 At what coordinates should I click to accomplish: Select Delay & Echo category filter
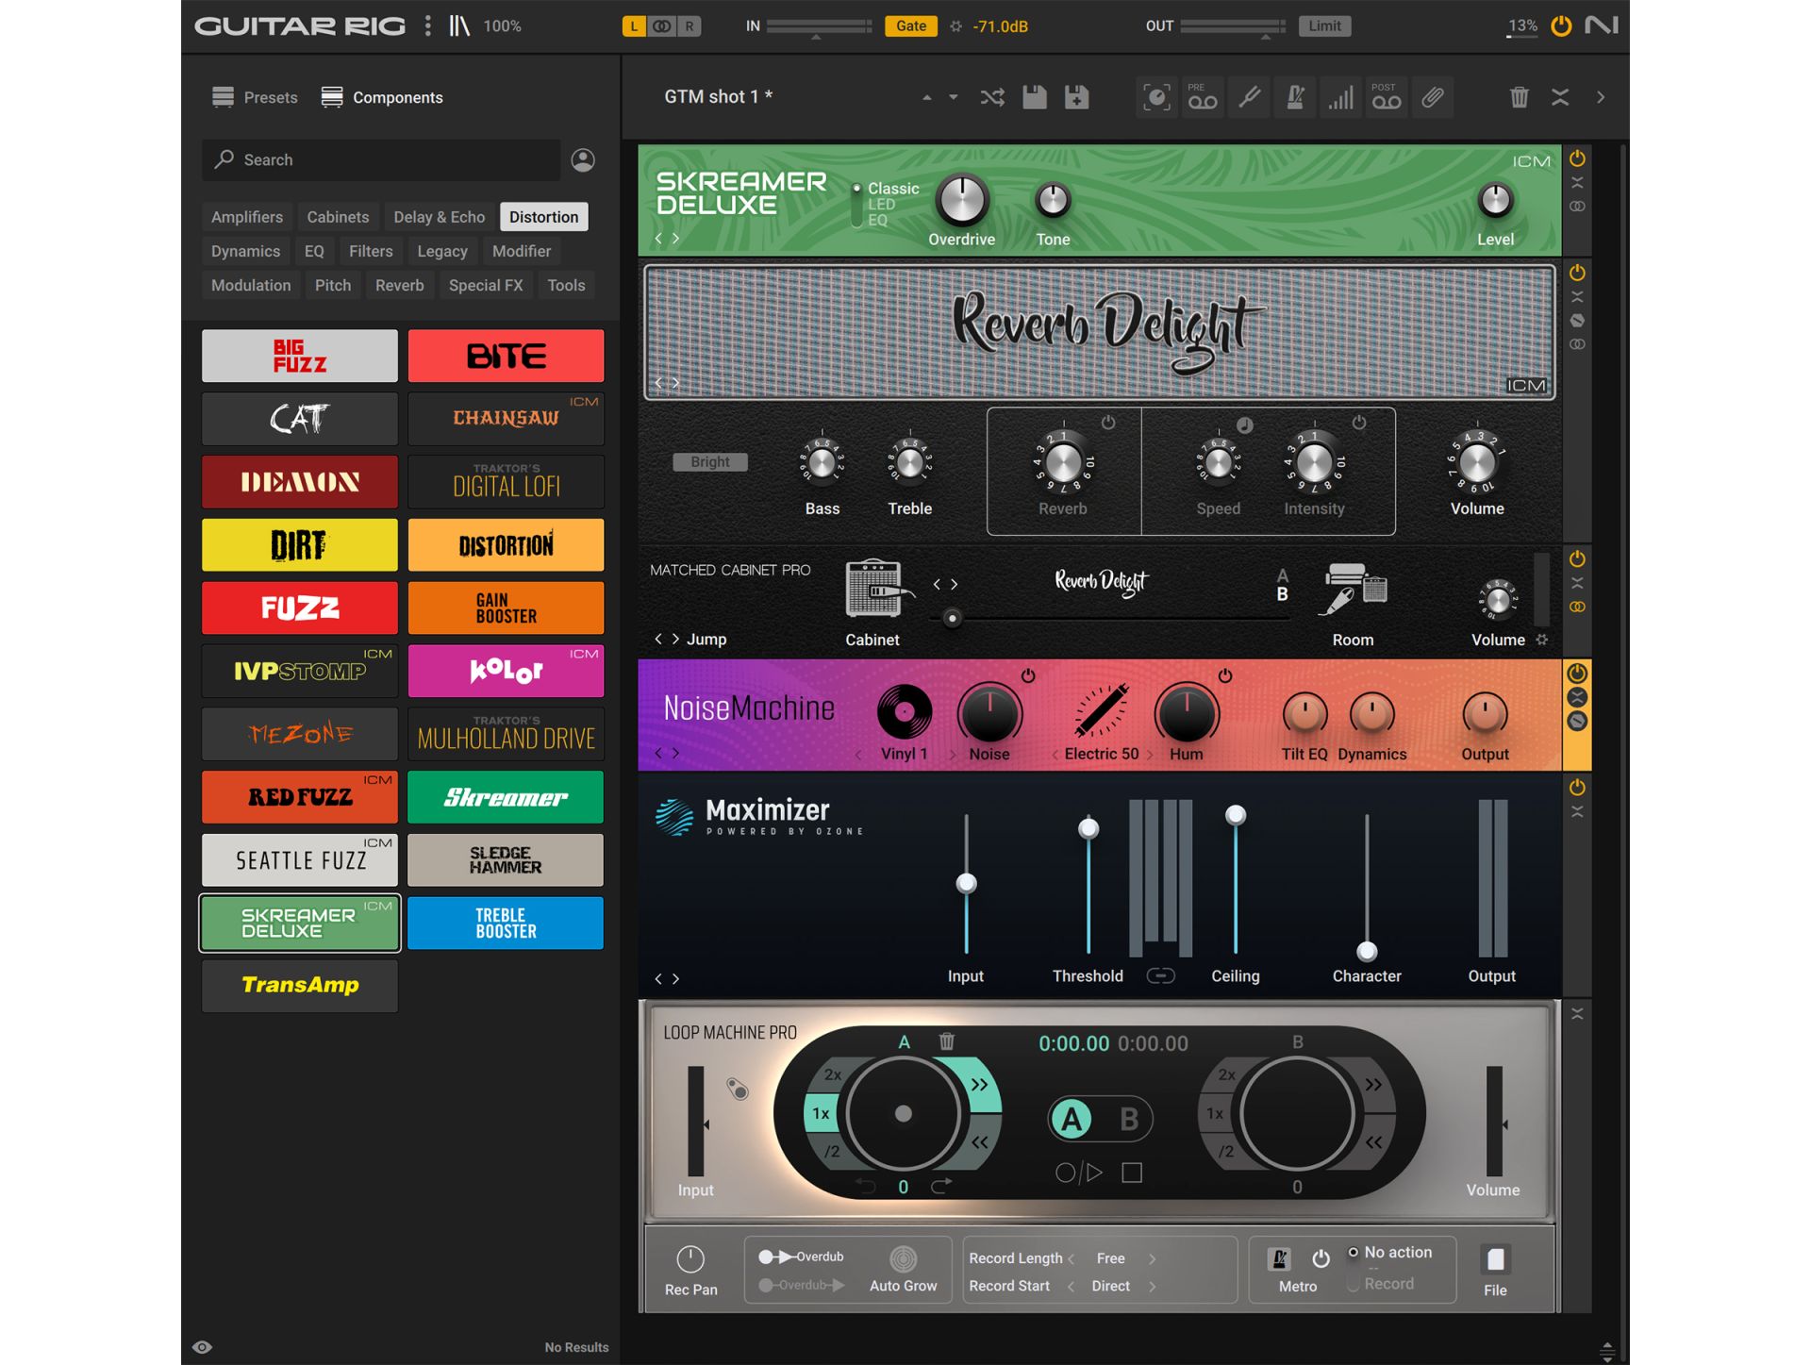tap(440, 217)
